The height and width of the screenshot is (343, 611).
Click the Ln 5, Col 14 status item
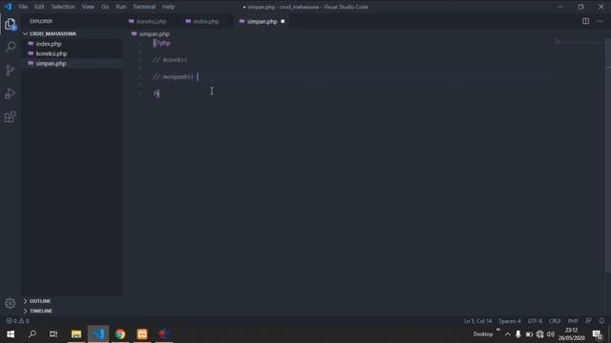click(477, 321)
